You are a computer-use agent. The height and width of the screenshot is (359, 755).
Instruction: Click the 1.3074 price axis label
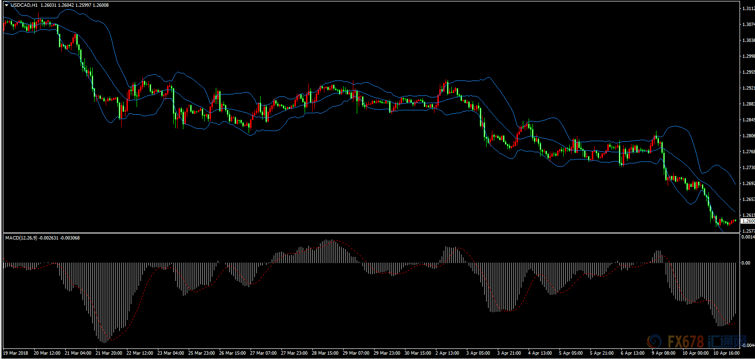pos(748,24)
